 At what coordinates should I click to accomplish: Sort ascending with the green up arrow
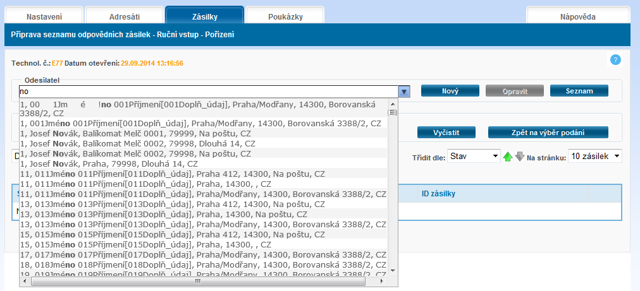[x=507, y=157]
